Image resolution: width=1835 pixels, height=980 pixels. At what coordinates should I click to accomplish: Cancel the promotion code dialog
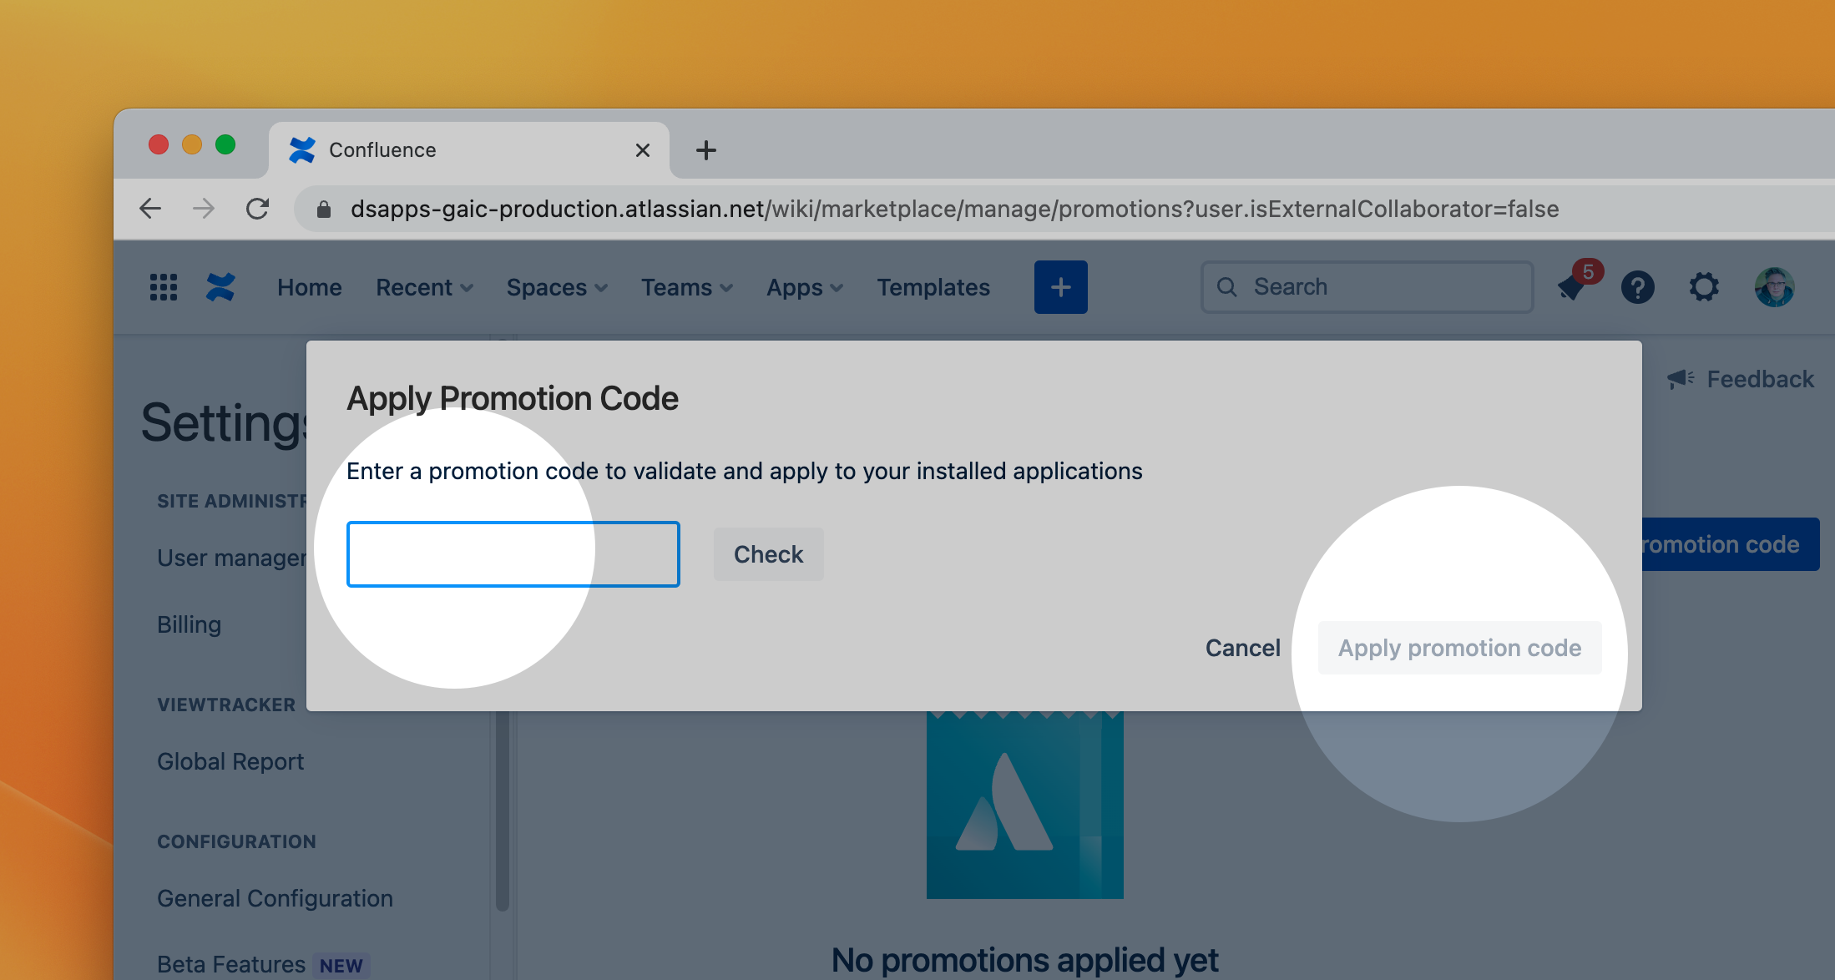[1242, 648]
